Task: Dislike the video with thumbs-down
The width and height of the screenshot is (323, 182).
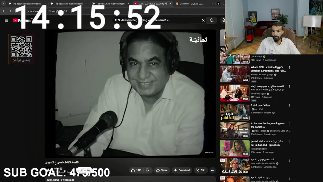Action: [x=148, y=170]
